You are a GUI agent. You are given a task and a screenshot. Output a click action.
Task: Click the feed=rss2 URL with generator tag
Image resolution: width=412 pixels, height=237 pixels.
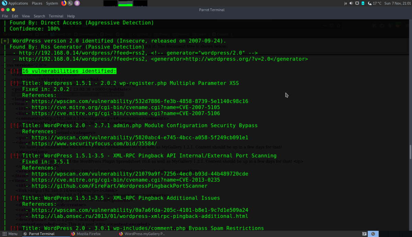click(x=163, y=59)
